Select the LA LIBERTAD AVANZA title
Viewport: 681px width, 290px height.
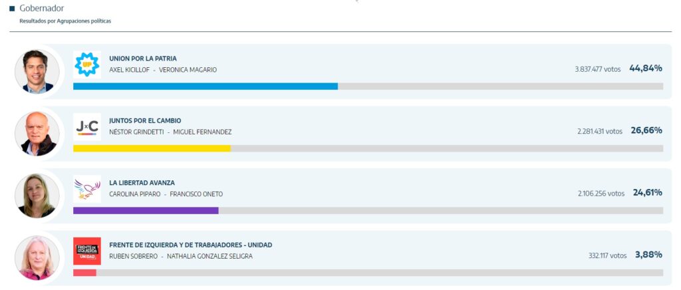tap(142, 183)
